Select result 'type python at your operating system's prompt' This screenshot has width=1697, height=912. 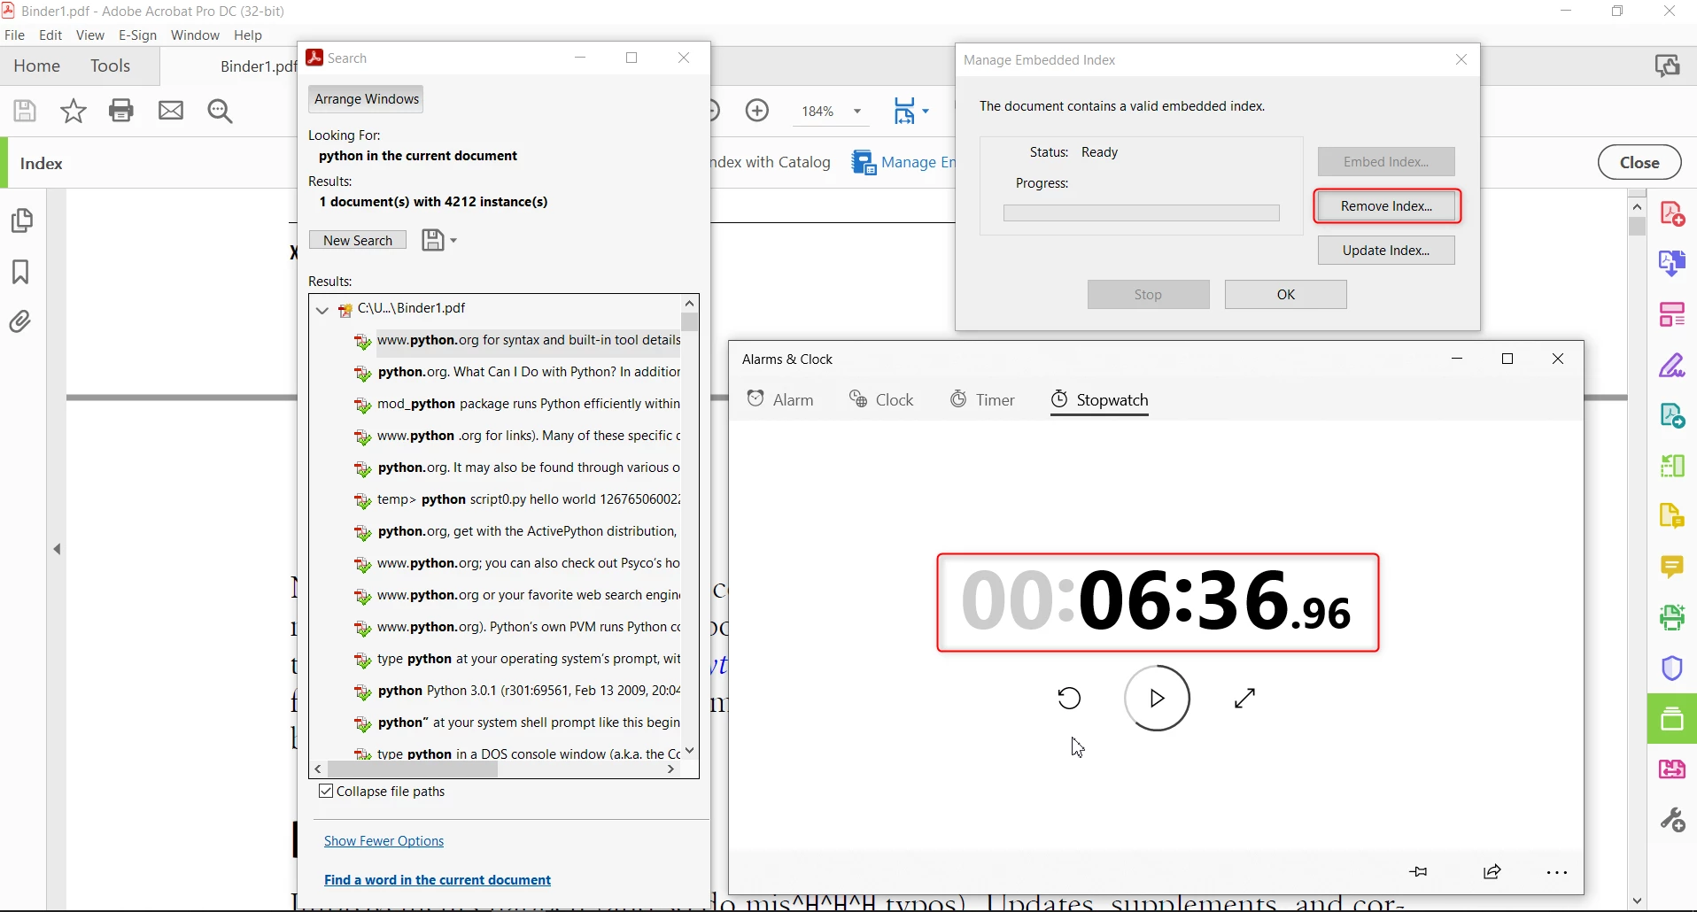[517, 660]
